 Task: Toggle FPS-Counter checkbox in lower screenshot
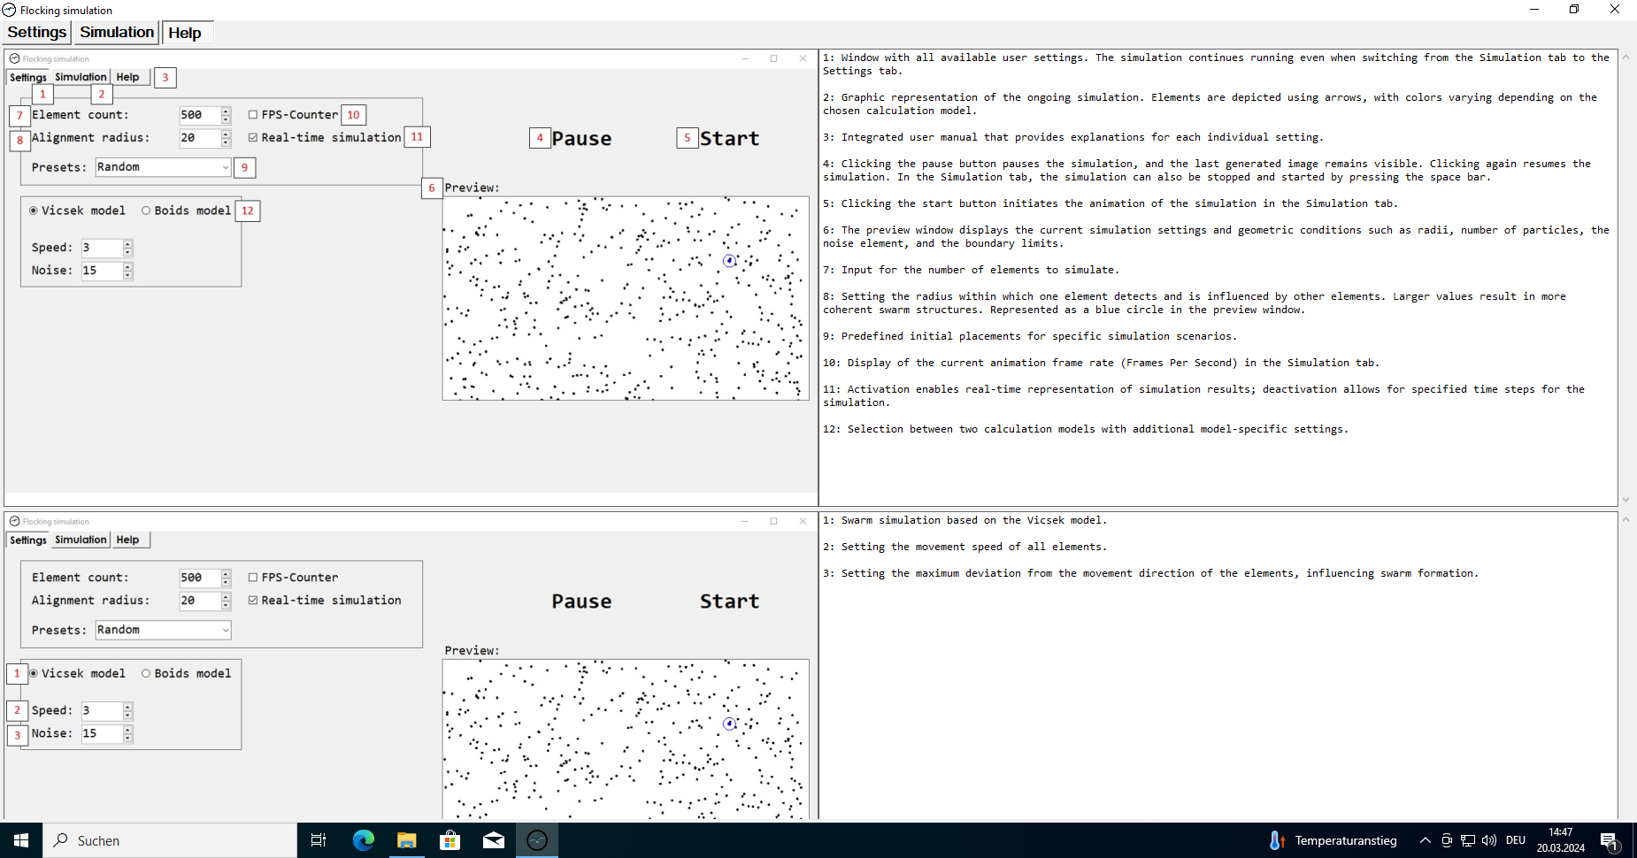253,578
